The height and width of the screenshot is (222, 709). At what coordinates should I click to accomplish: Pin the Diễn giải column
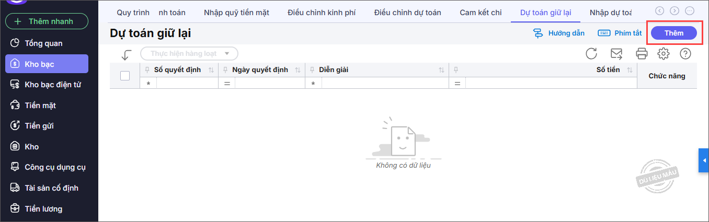point(312,70)
